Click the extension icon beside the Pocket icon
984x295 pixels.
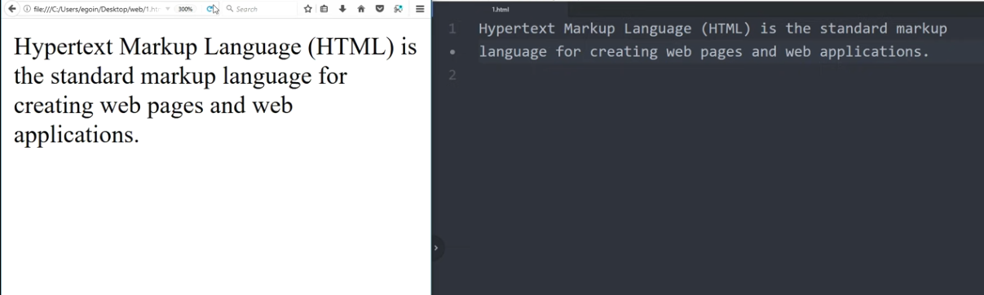398,9
